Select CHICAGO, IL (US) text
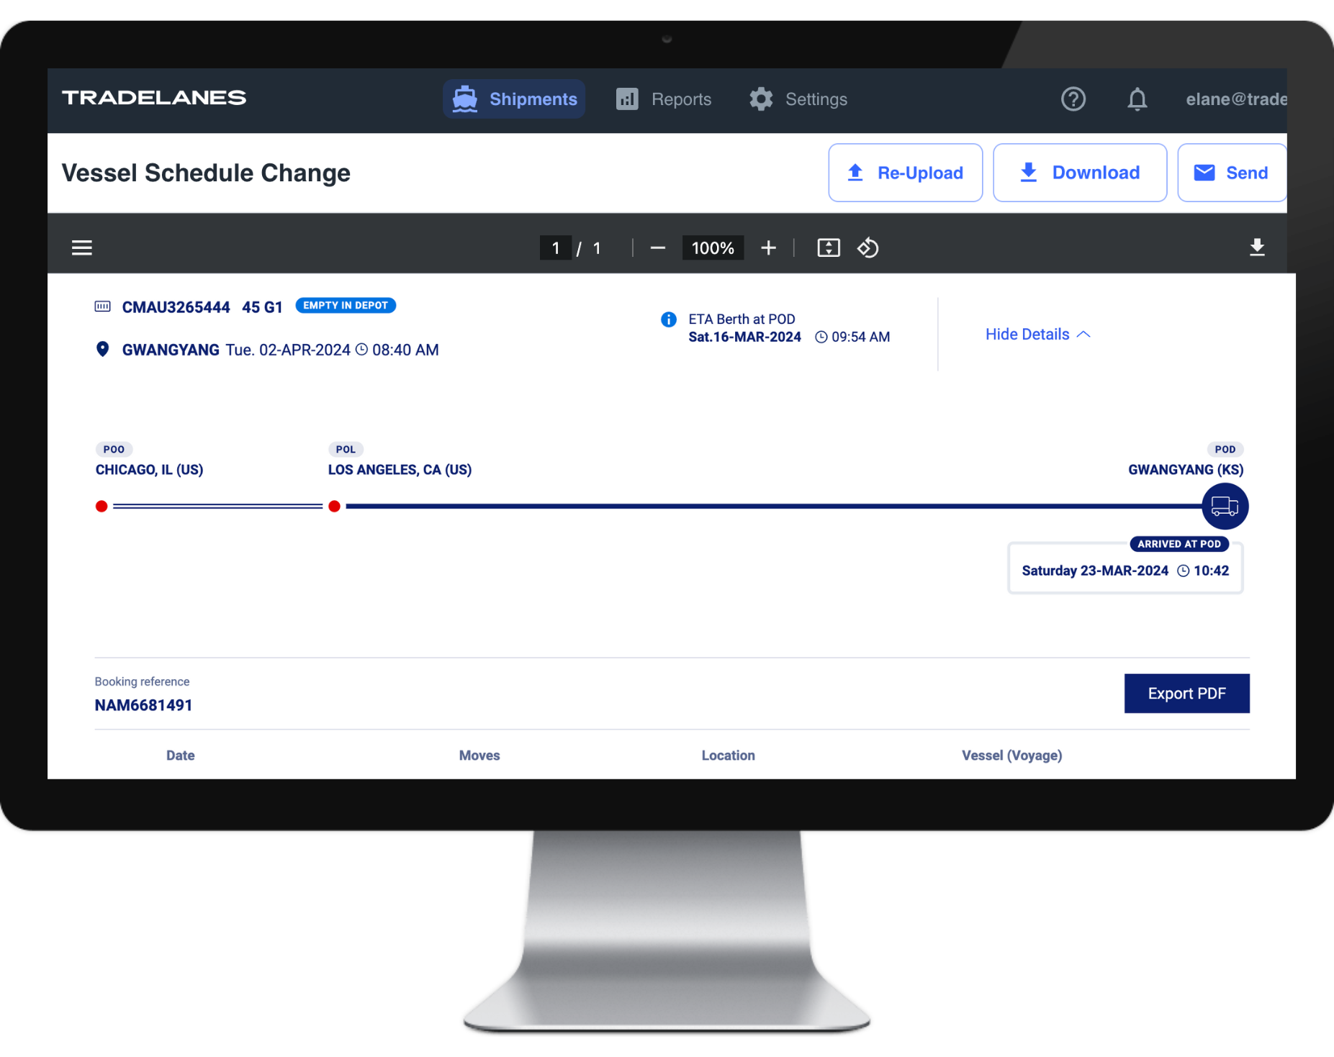This screenshot has width=1334, height=1057. pos(150,470)
